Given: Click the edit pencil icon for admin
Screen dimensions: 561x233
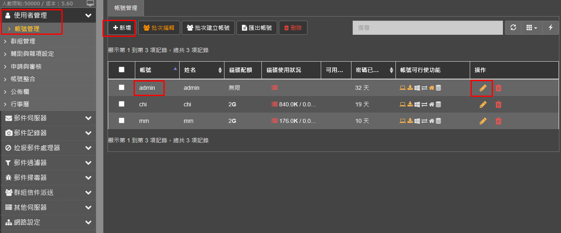Looking at the screenshot, I should [x=483, y=88].
